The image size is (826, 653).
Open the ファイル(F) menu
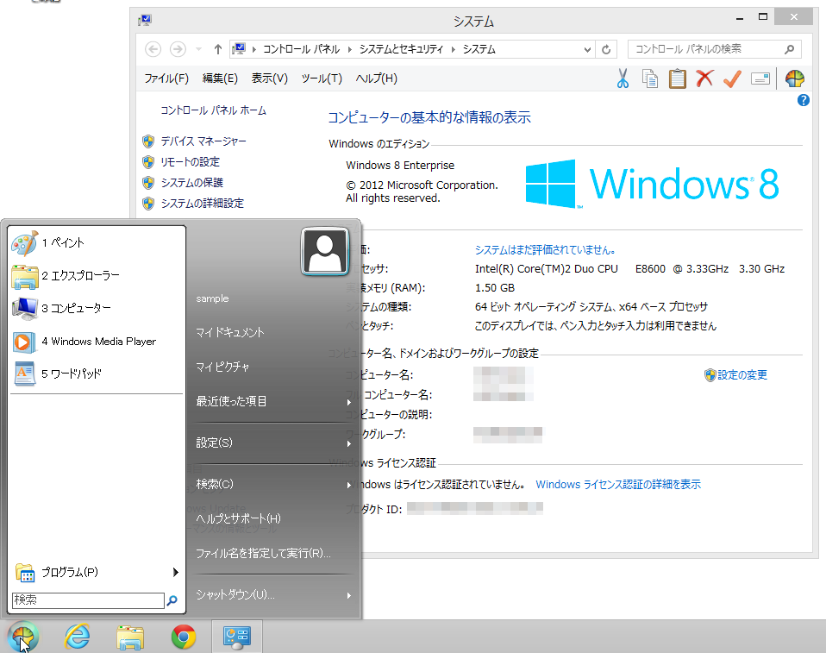(x=166, y=78)
